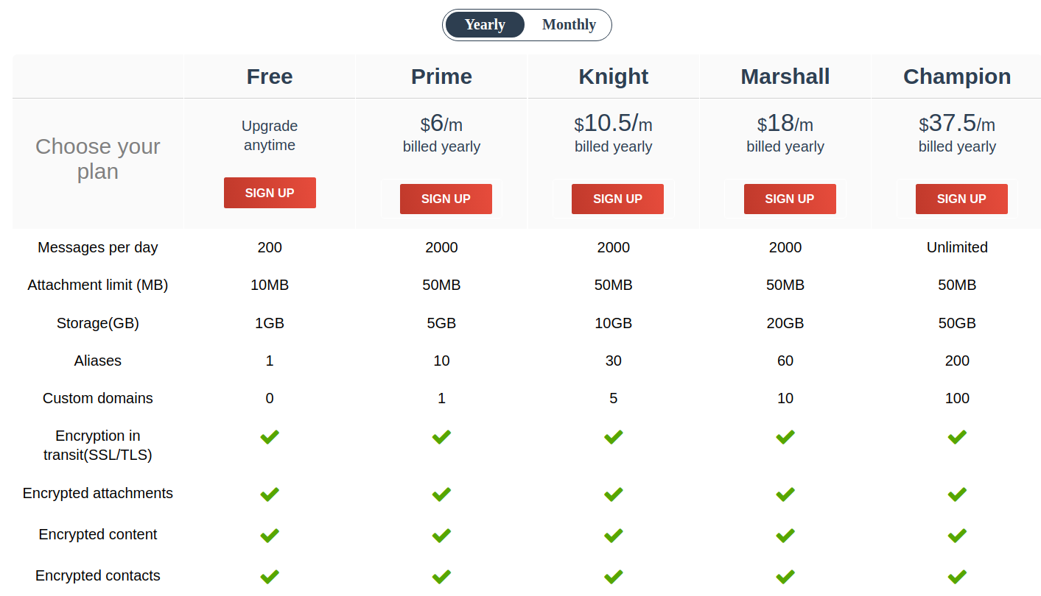Click Prime plan encrypted attachments checkmark

click(441, 494)
